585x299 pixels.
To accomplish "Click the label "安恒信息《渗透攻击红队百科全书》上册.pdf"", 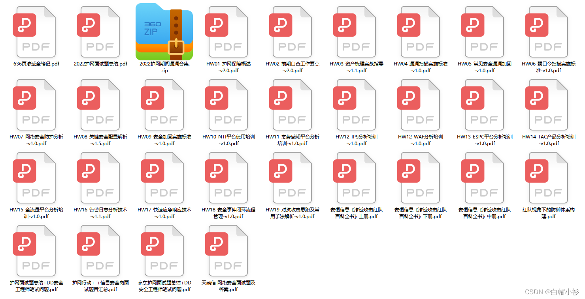I will [x=357, y=213].
